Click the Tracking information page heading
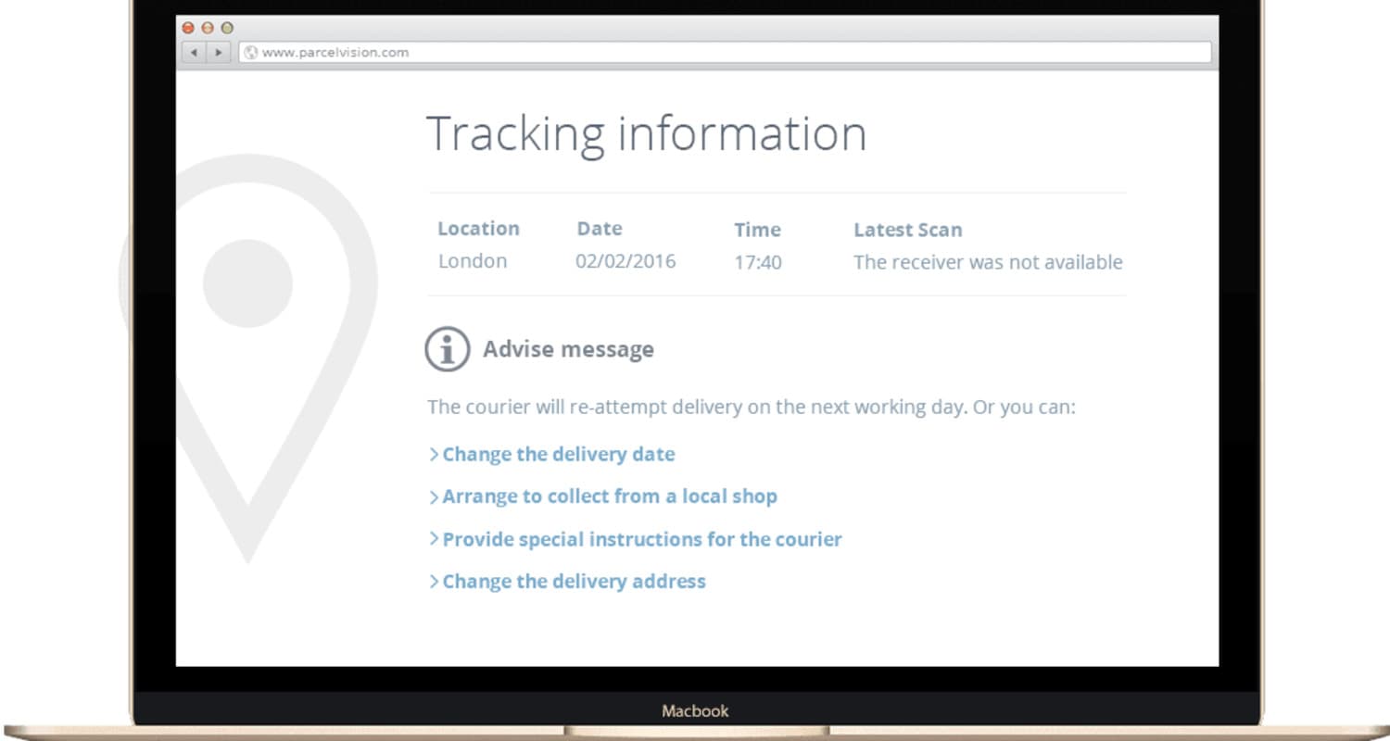 click(646, 134)
